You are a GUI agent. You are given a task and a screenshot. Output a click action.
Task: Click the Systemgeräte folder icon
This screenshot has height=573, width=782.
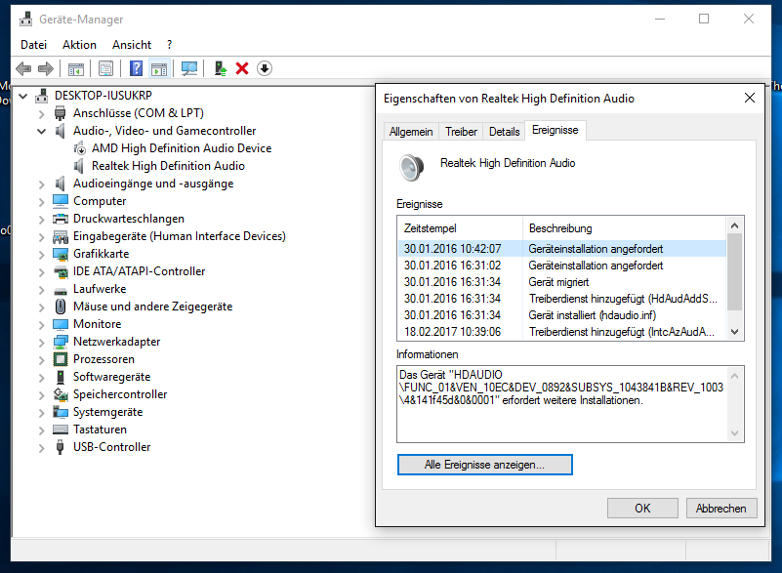(61, 412)
